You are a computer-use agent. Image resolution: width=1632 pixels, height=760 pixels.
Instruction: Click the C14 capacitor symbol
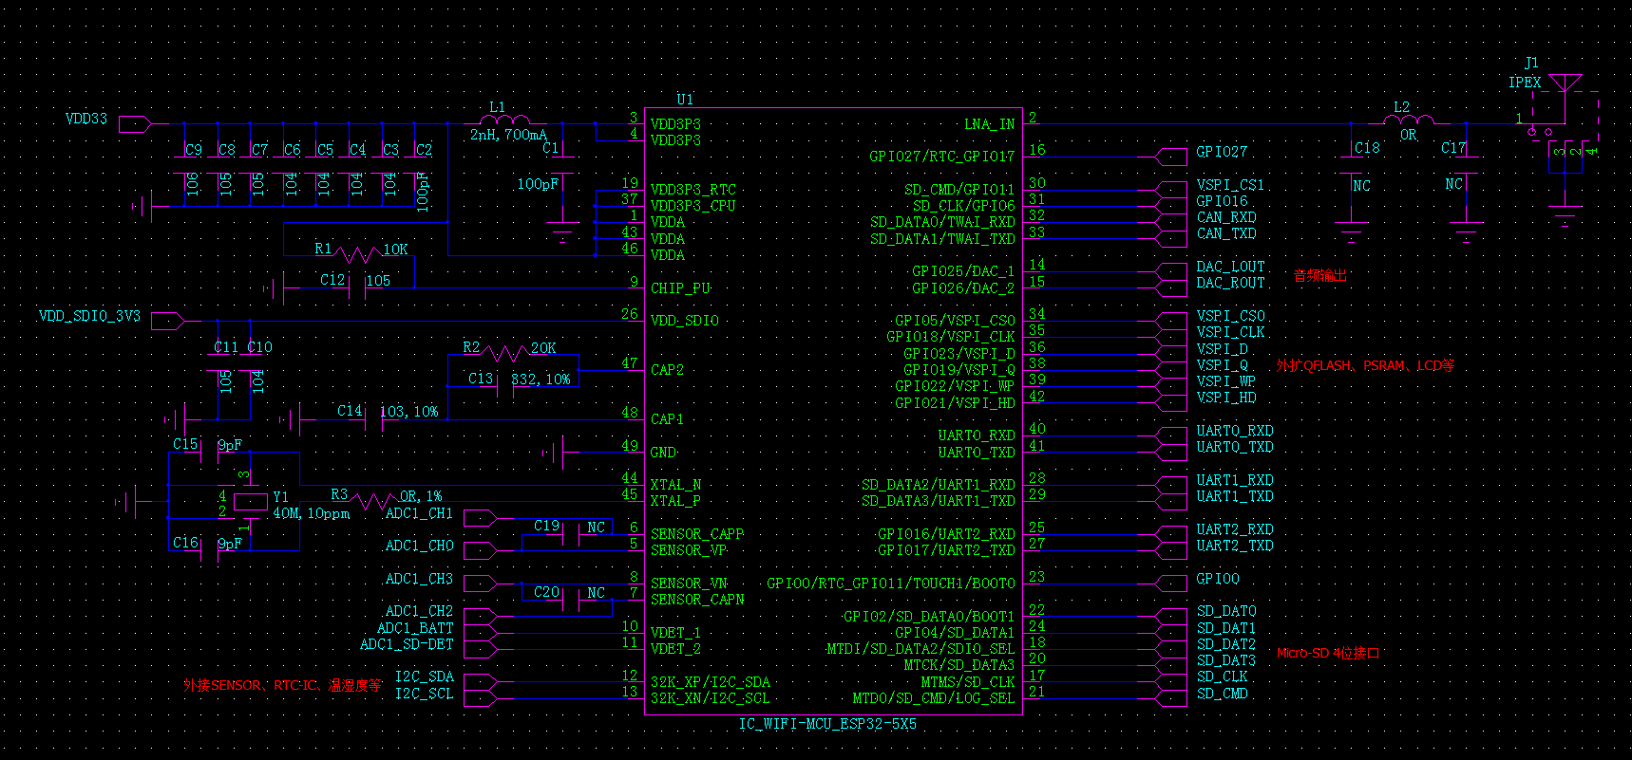(374, 418)
